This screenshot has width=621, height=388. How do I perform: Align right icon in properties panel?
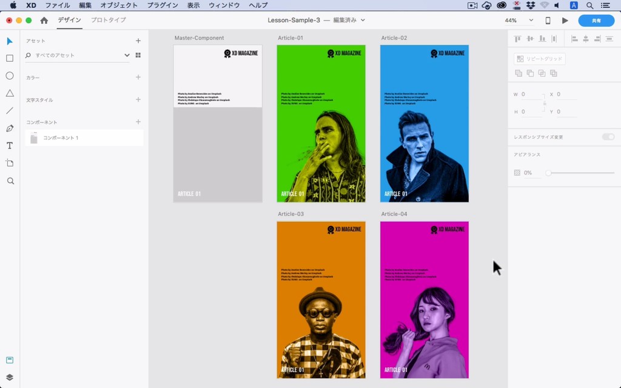tap(597, 39)
